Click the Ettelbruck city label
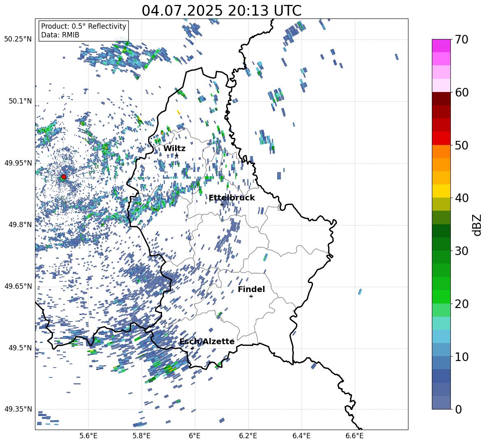487x444 pixels. [232, 198]
